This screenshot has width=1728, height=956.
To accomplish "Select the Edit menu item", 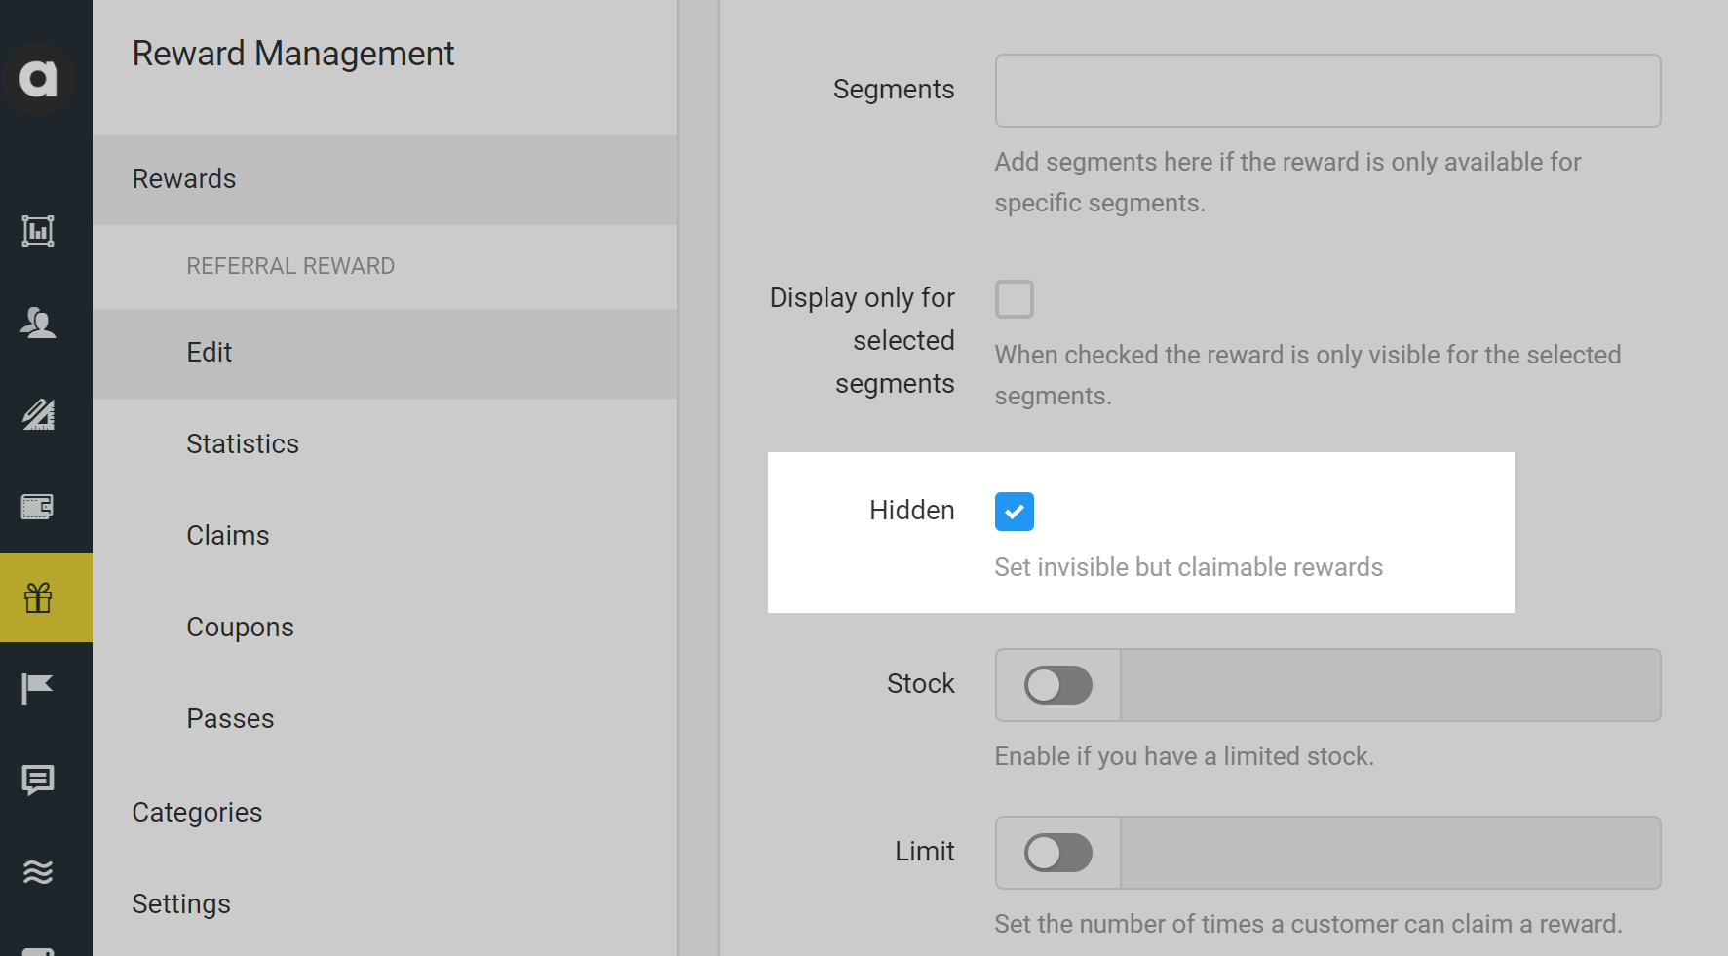I will (x=385, y=353).
